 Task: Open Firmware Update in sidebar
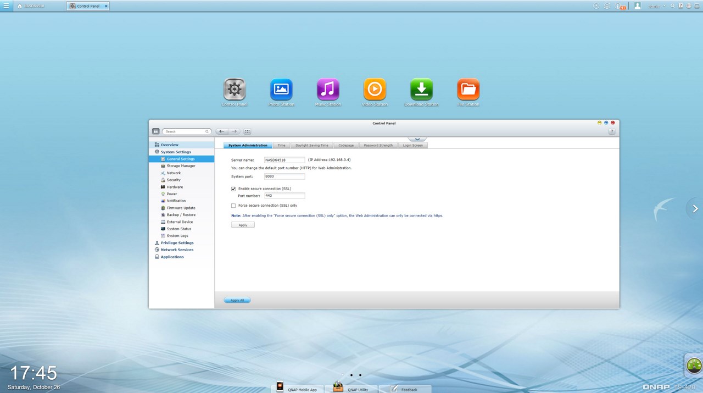pos(181,208)
